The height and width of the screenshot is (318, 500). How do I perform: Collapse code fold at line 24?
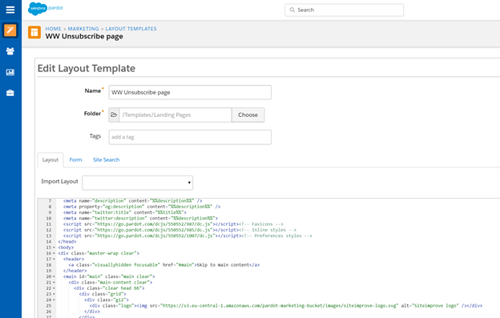54,300
